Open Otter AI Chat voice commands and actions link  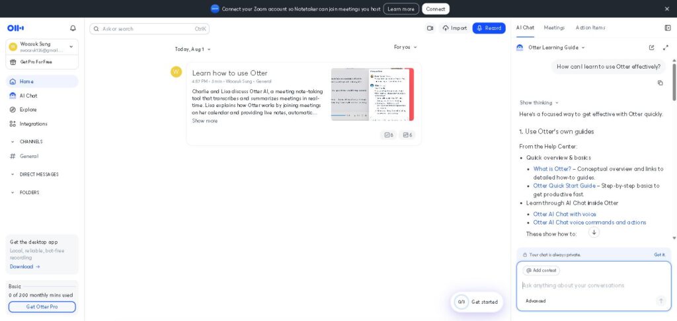tap(589, 223)
